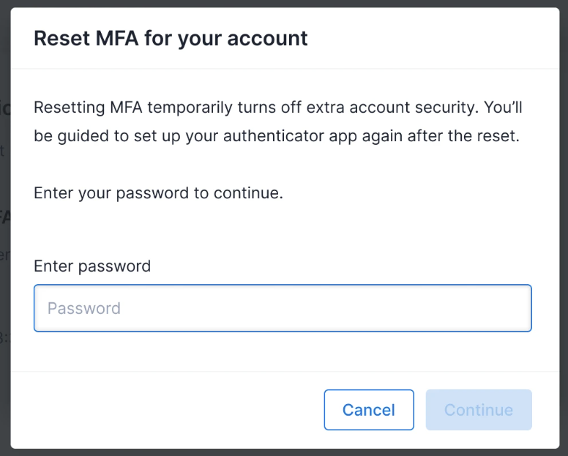Click dimmed backdrop left of the dialog
Viewport: 568px width, 456px height.
coord(4,220)
